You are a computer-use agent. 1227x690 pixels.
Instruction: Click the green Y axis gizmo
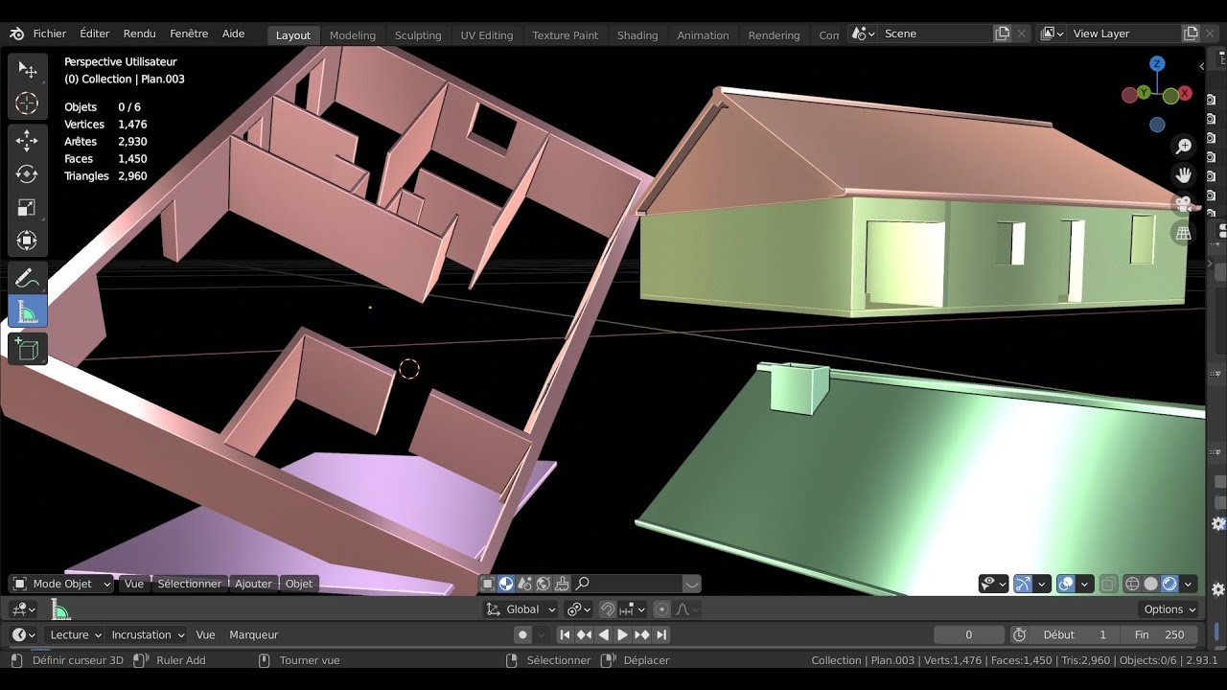coord(1144,93)
